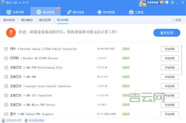Open the 硬件信息 tab
This screenshot has width=186, height=123.
pyautogui.click(x=76, y=12)
